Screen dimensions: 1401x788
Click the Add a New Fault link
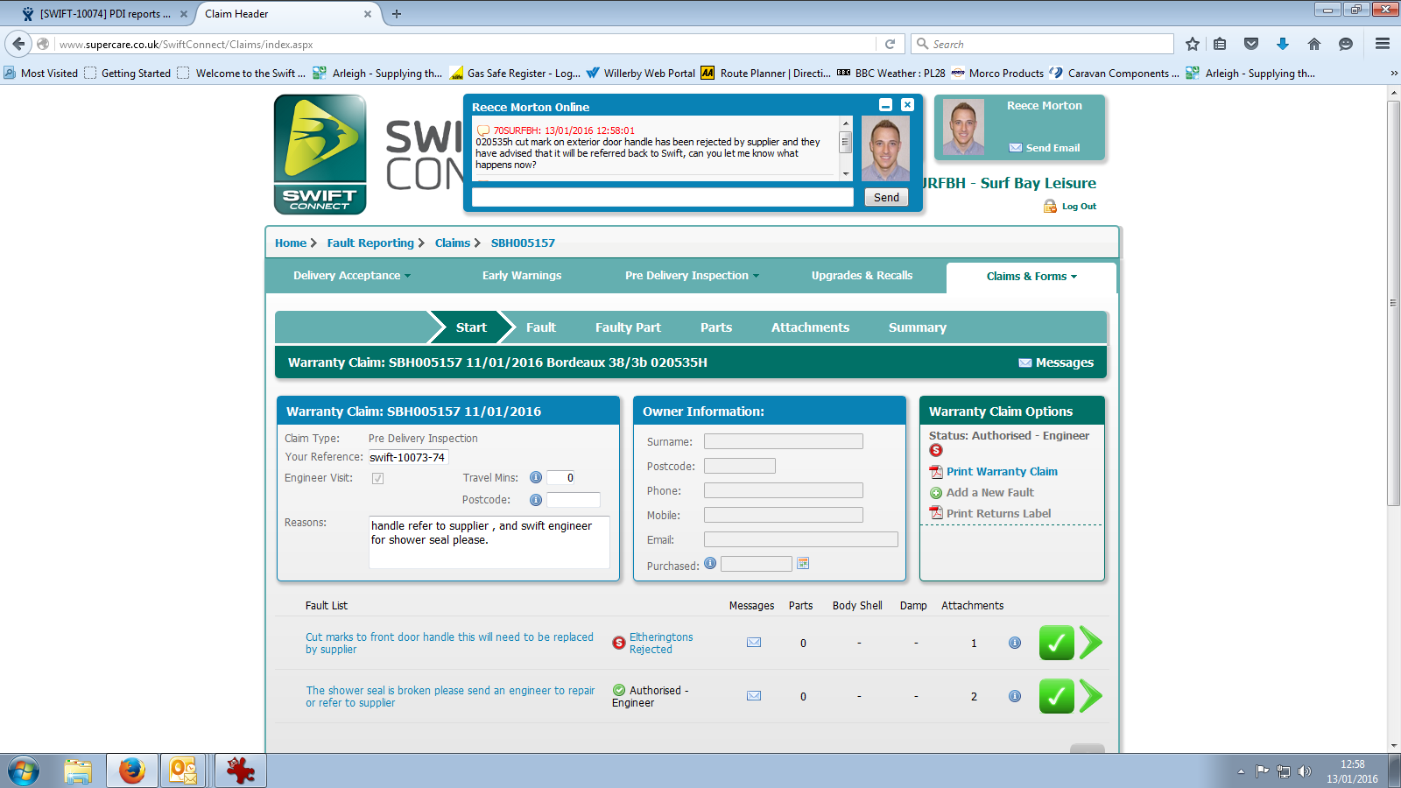tap(990, 493)
